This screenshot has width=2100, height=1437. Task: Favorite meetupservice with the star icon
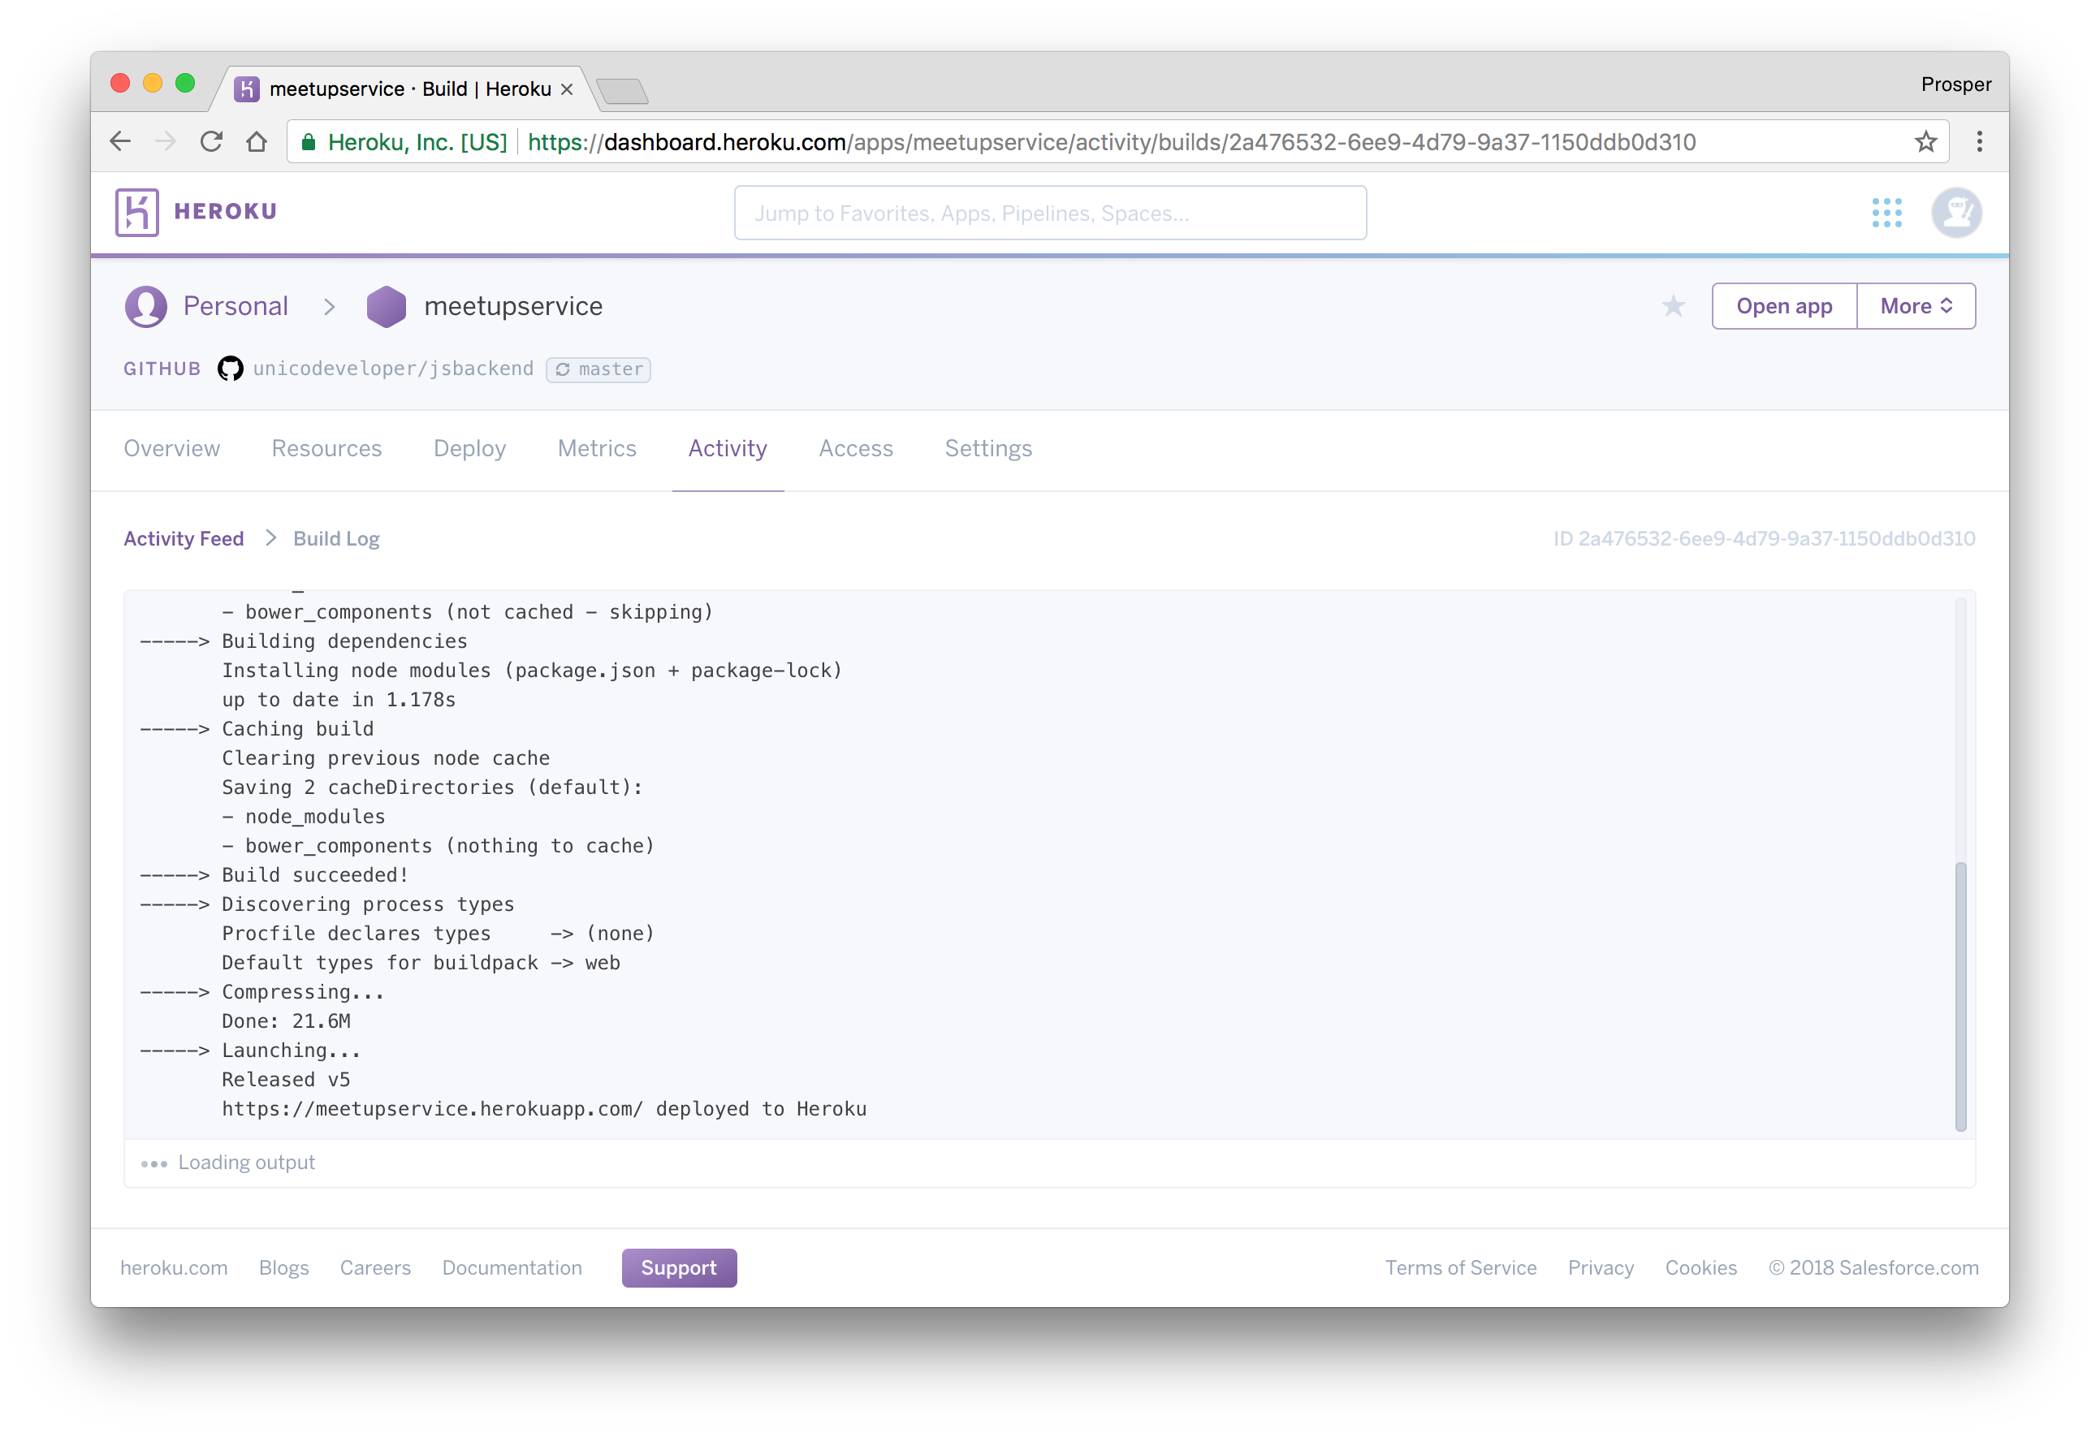(x=1673, y=307)
